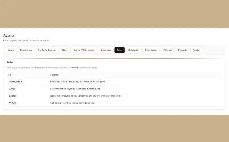The image size is (229, 142).
Task: Click the Ayarlar page heading
Action: coord(9,36)
